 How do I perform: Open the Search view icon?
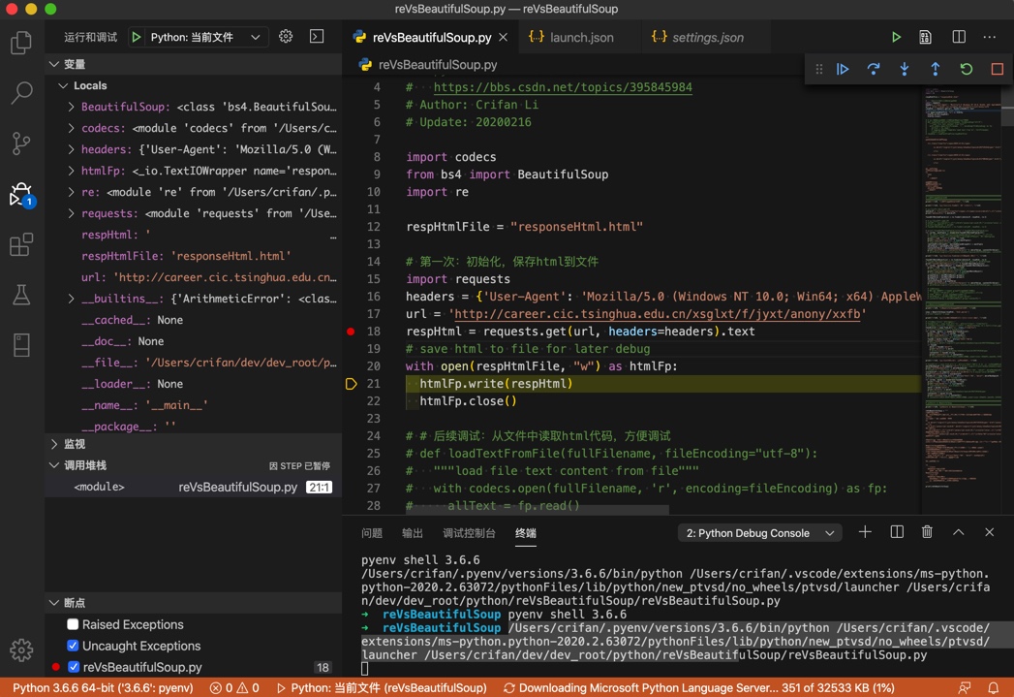click(x=21, y=92)
